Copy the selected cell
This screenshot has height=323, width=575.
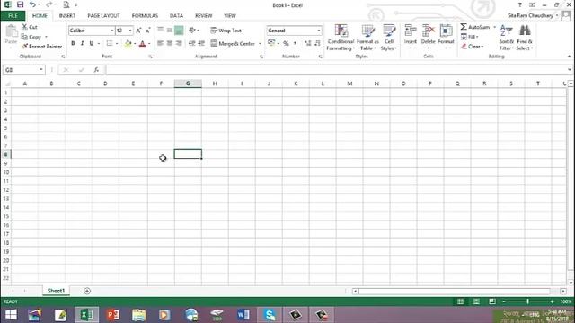pyautogui.click(x=31, y=37)
